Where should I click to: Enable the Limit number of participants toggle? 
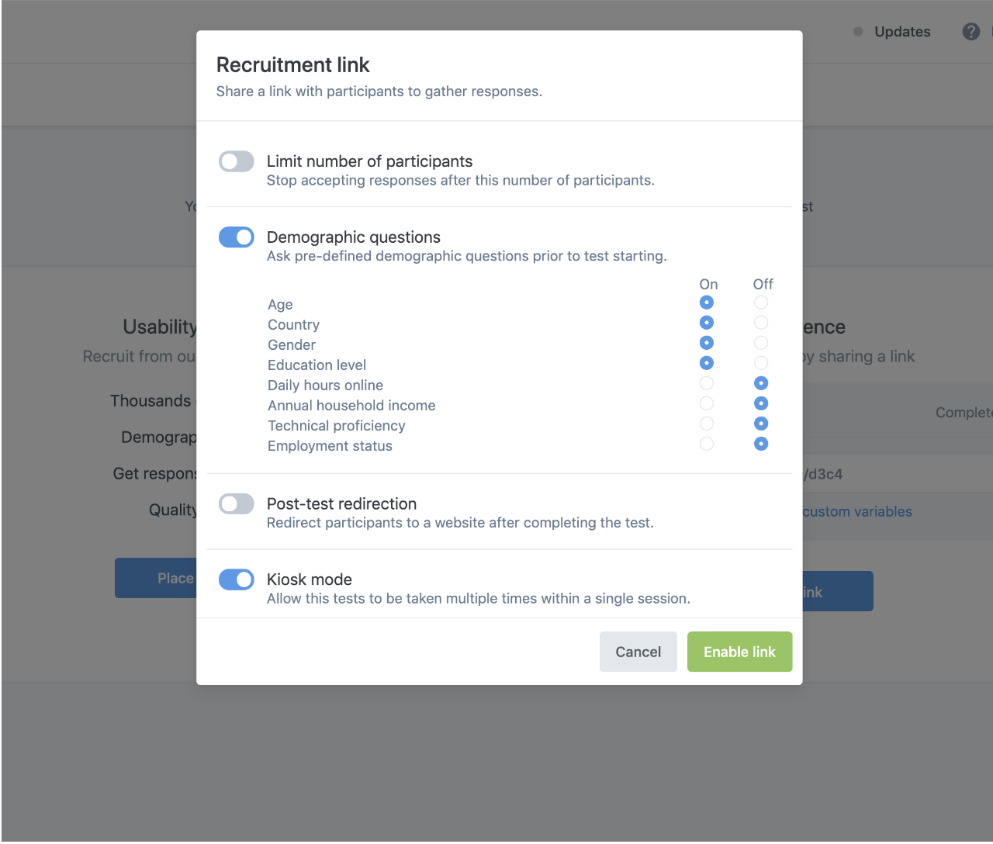237,161
